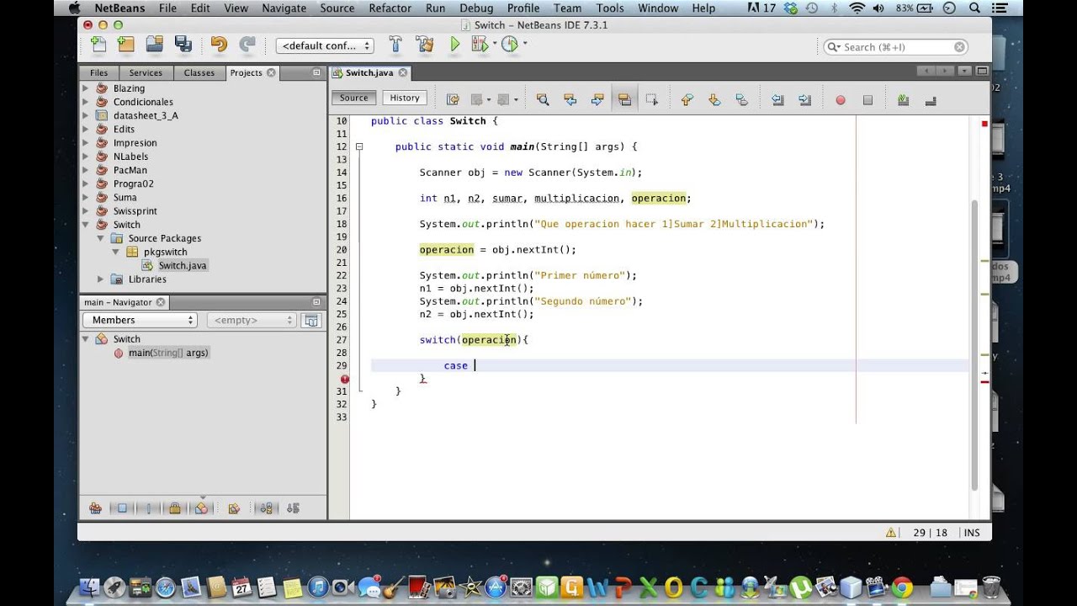The image size is (1077, 606).
Task: Click the Source view button
Action: [x=353, y=98]
